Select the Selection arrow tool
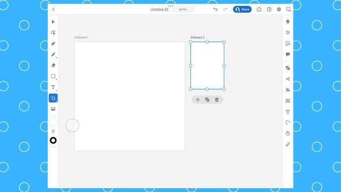 pyautogui.click(x=53, y=22)
